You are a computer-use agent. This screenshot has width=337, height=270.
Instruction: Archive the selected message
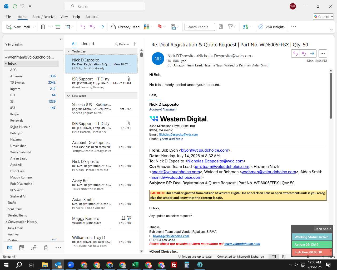(x=58, y=27)
